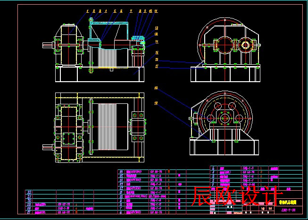Click item number 17 in parts list
Screen dimensions: 308x220
tap(29, 212)
